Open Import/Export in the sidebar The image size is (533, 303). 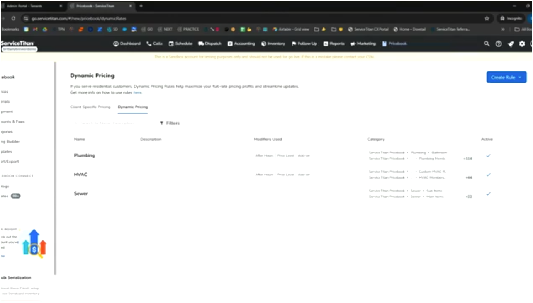point(10,161)
